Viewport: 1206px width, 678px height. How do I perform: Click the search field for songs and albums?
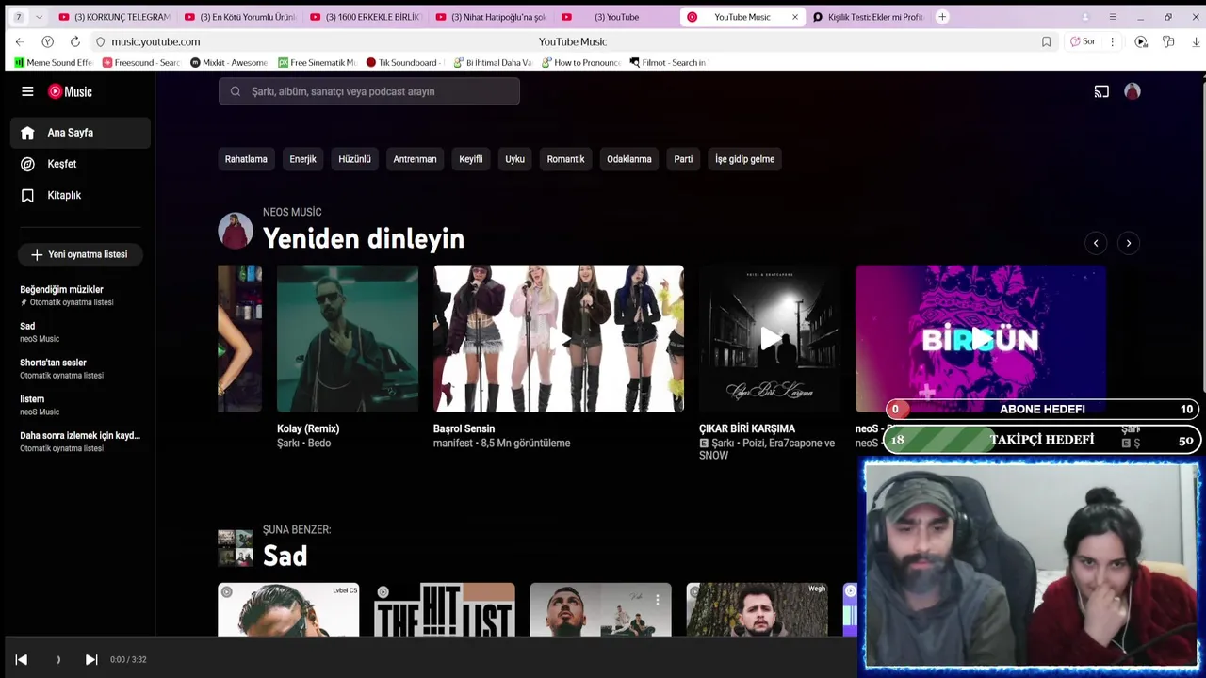click(369, 91)
